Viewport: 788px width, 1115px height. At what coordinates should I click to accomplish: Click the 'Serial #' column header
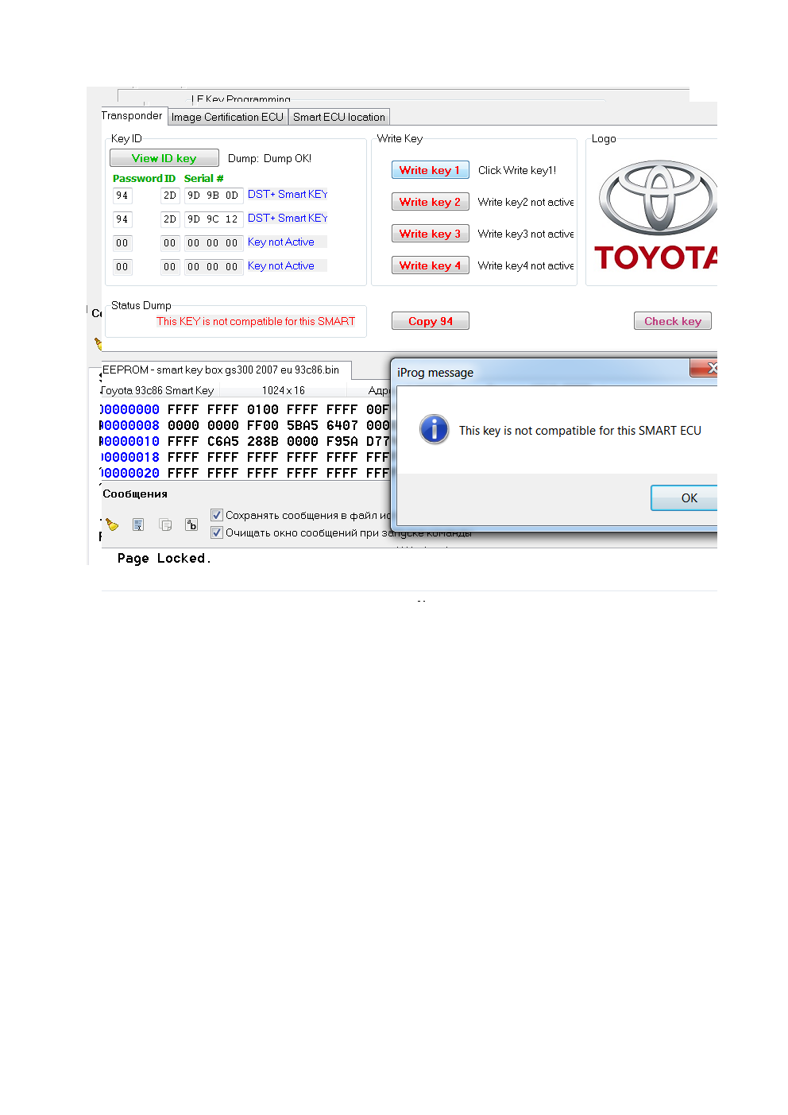(x=204, y=179)
